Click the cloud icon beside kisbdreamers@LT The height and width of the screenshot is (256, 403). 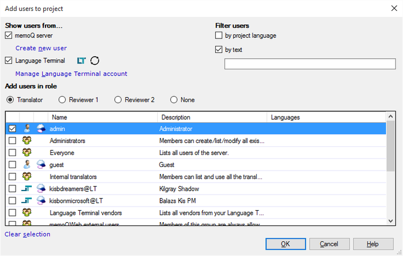(41, 189)
